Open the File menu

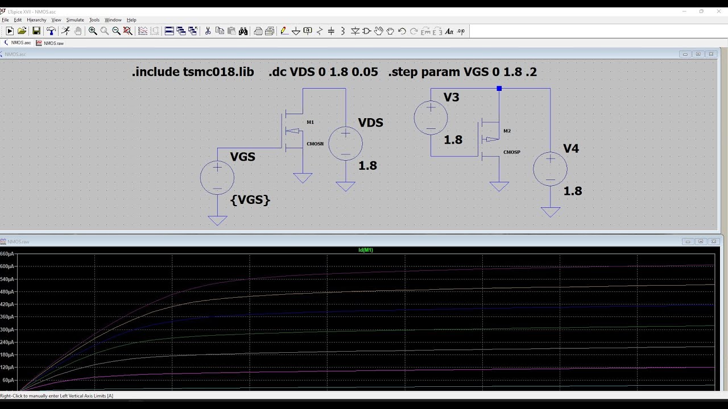click(5, 20)
